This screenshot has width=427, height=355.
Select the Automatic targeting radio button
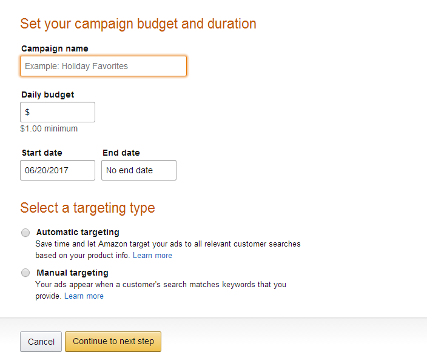(25, 233)
